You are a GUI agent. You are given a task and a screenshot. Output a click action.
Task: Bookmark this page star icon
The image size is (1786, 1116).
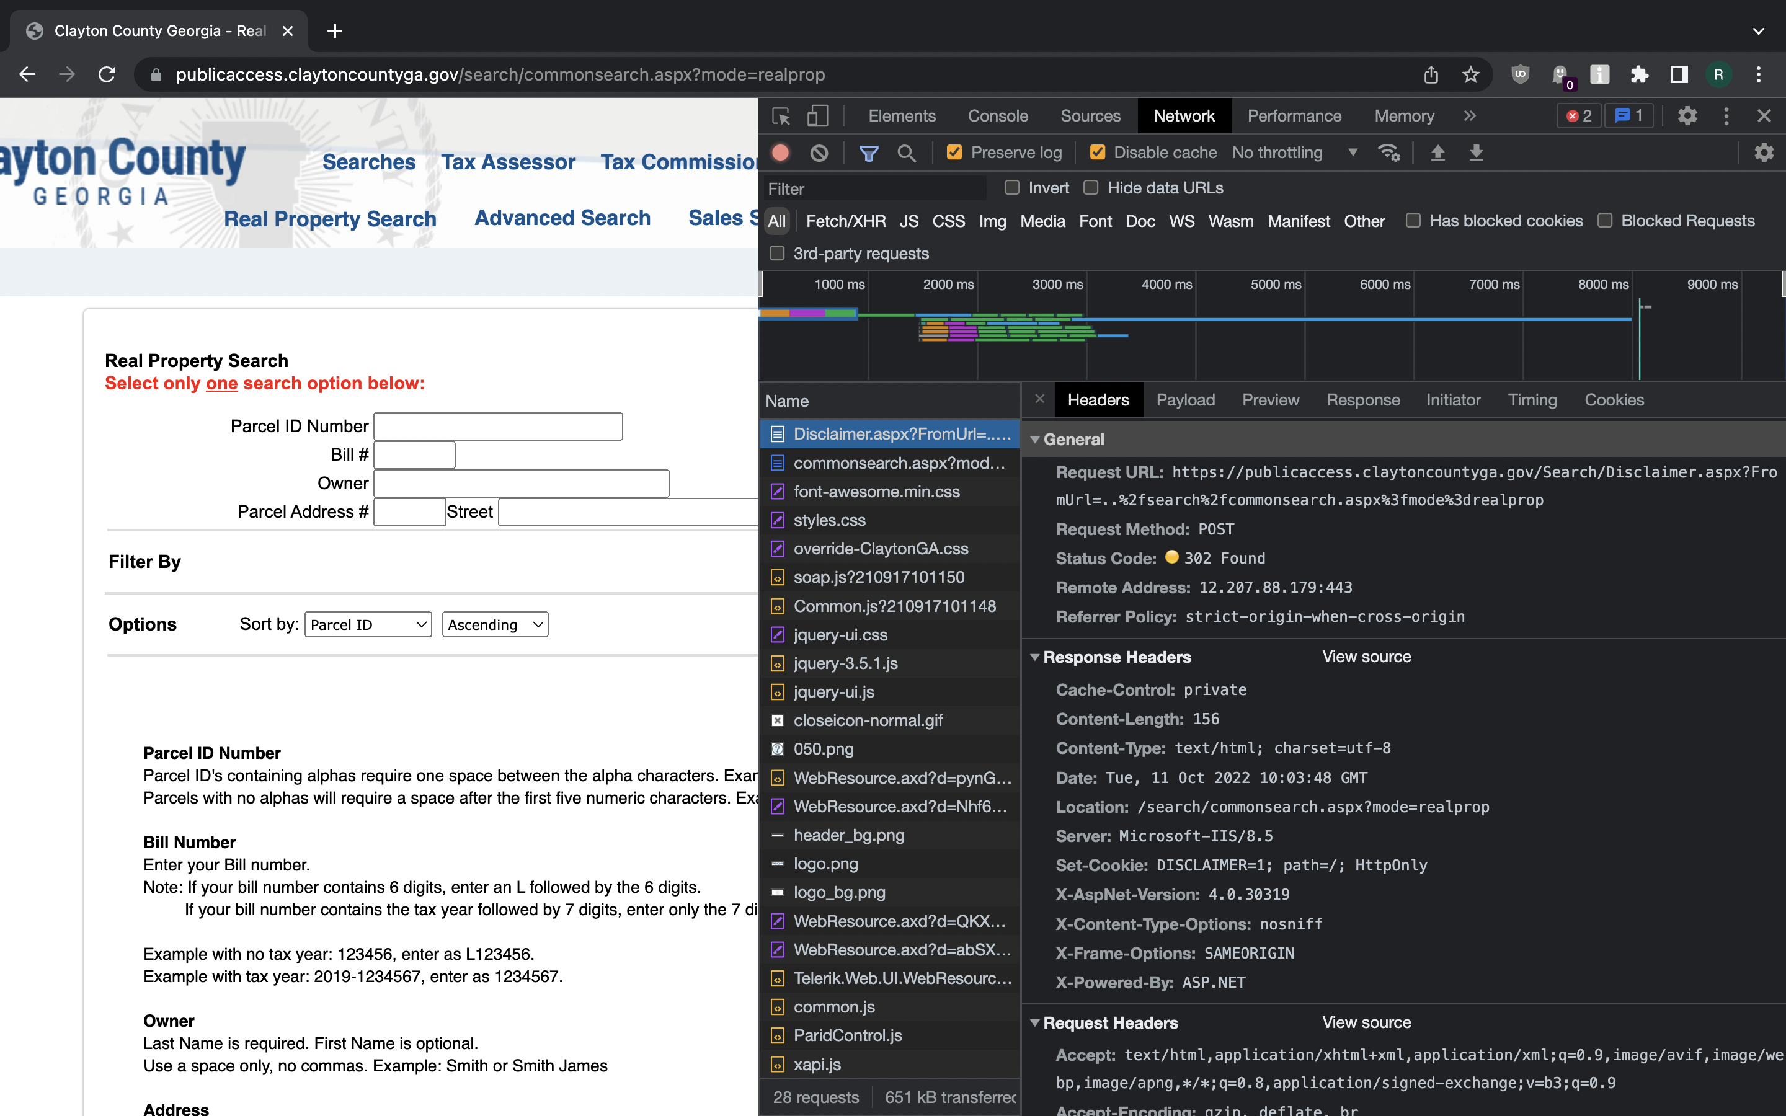tap(1470, 74)
